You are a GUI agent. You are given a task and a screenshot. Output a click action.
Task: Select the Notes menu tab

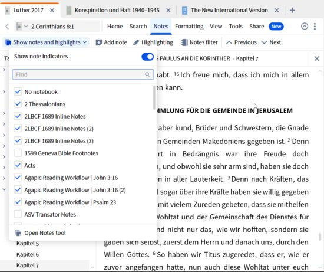161,27
